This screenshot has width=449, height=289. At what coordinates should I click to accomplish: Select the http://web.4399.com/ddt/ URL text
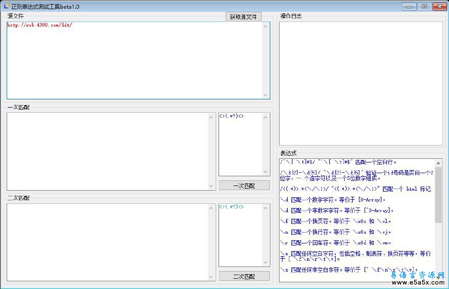[x=40, y=25]
